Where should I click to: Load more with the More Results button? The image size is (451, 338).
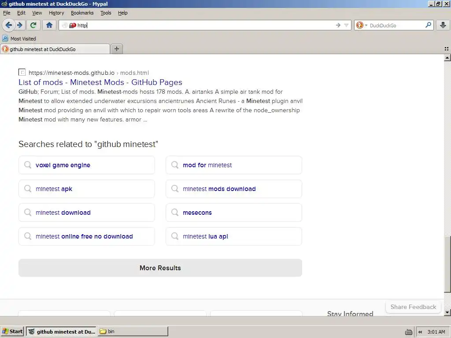[160, 268]
